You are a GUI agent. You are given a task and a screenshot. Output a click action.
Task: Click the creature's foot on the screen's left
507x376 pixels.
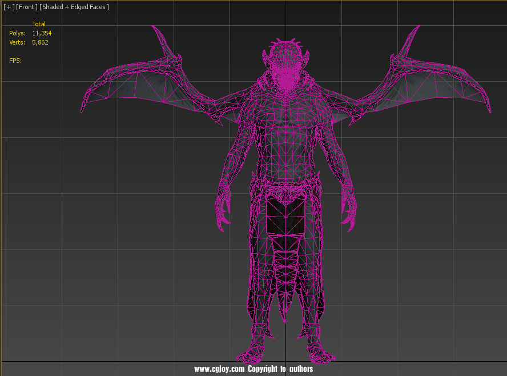(x=253, y=353)
